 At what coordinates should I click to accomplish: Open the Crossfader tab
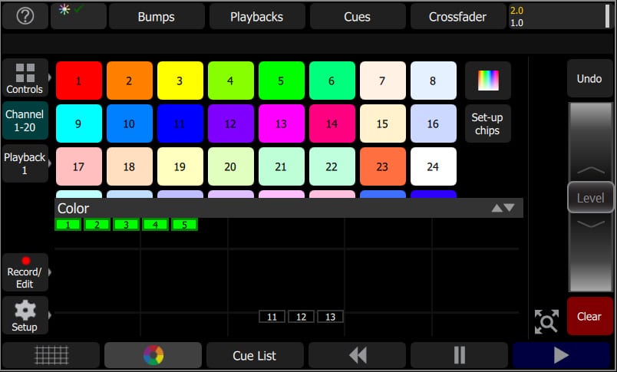point(457,16)
